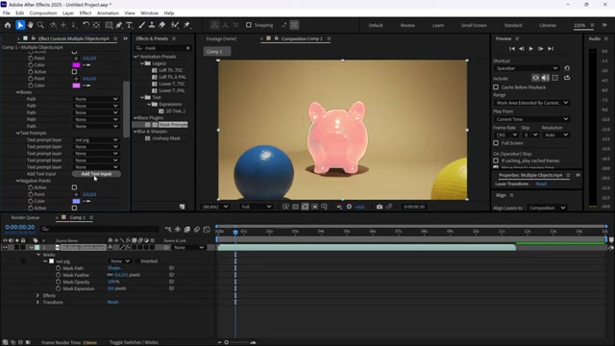The image size is (615, 346).
Task: Click Reset link next to Transform in timeline
Action: [x=112, y=302]
